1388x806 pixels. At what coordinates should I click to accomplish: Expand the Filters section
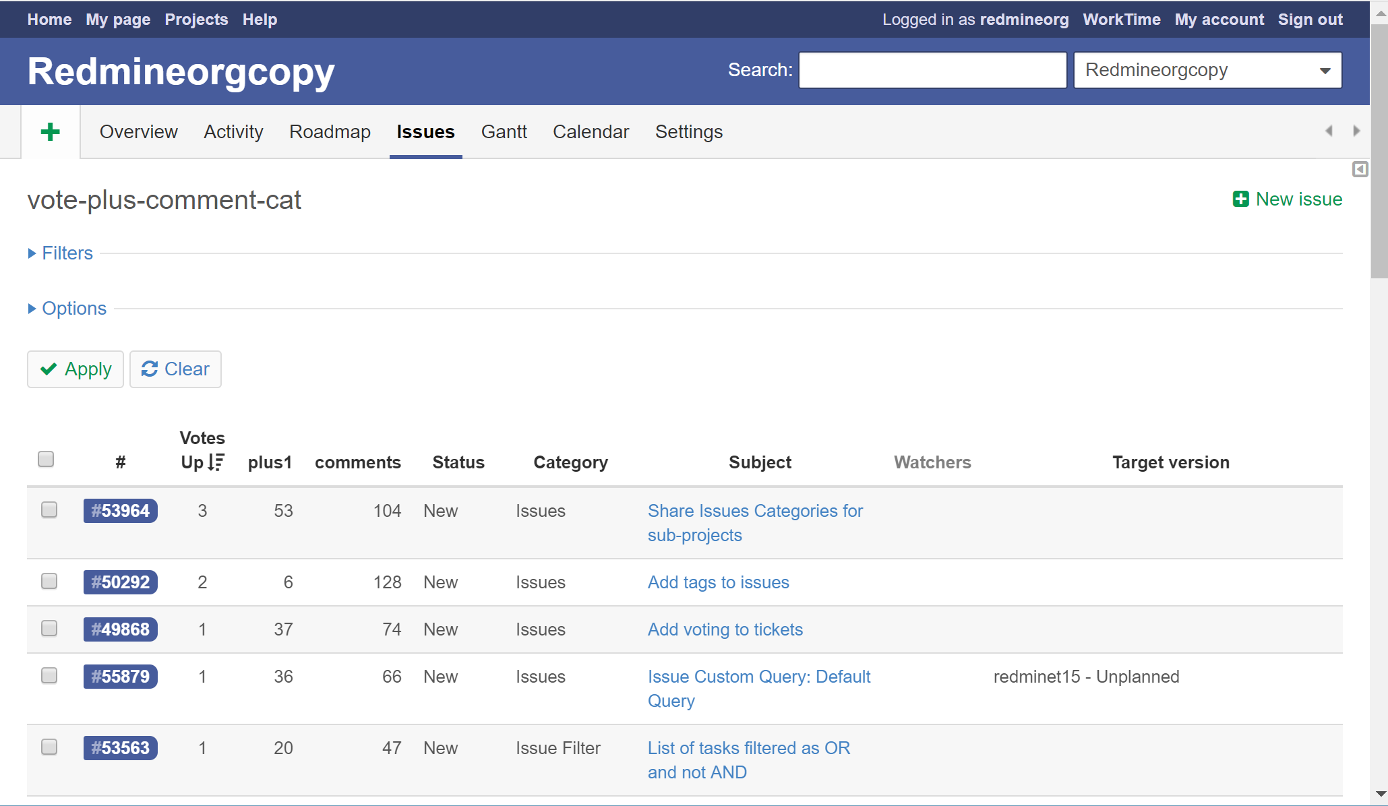click(x=61, y=253)
